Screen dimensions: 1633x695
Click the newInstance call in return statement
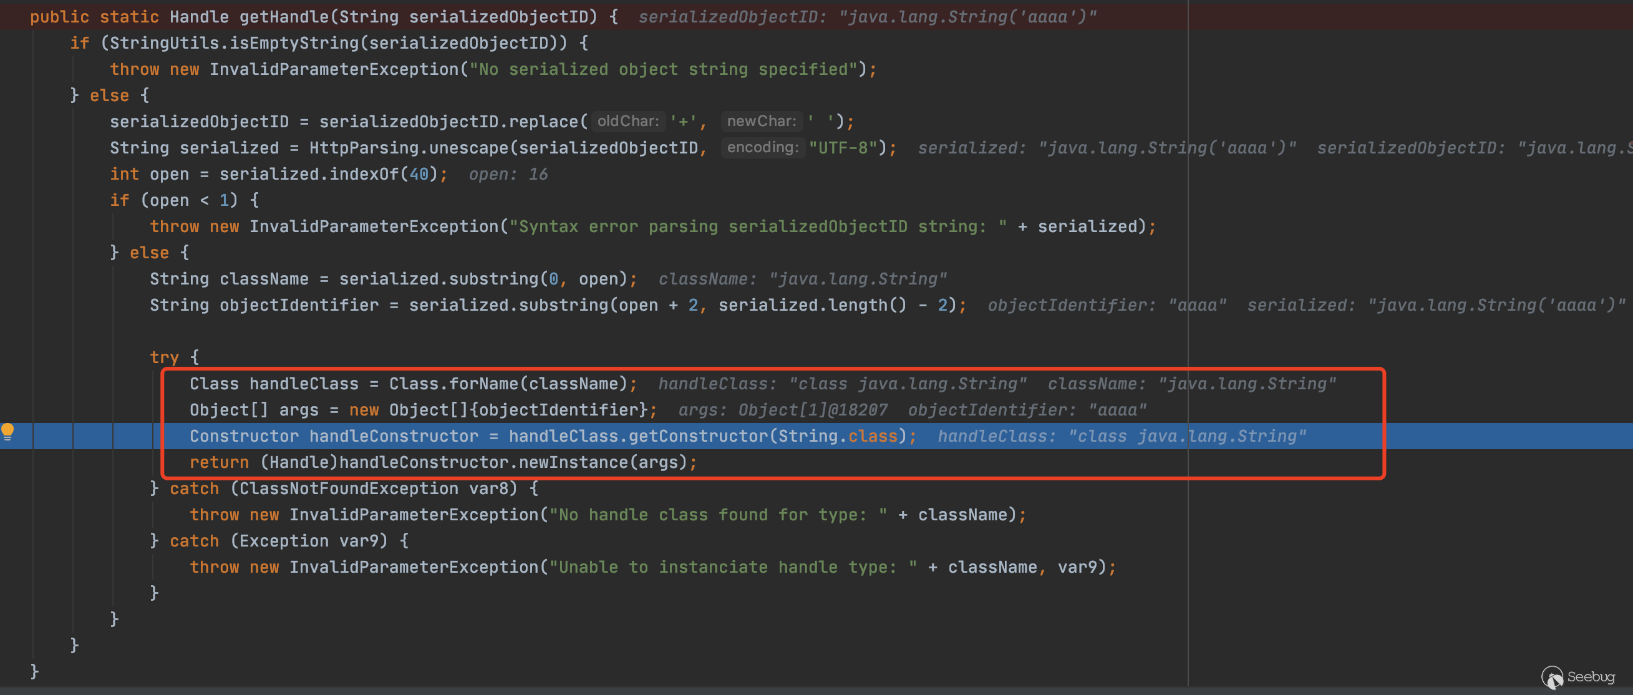tap(573, 462)
